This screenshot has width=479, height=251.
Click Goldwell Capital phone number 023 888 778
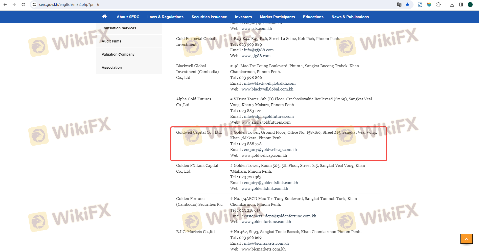(x=250, y=144)
